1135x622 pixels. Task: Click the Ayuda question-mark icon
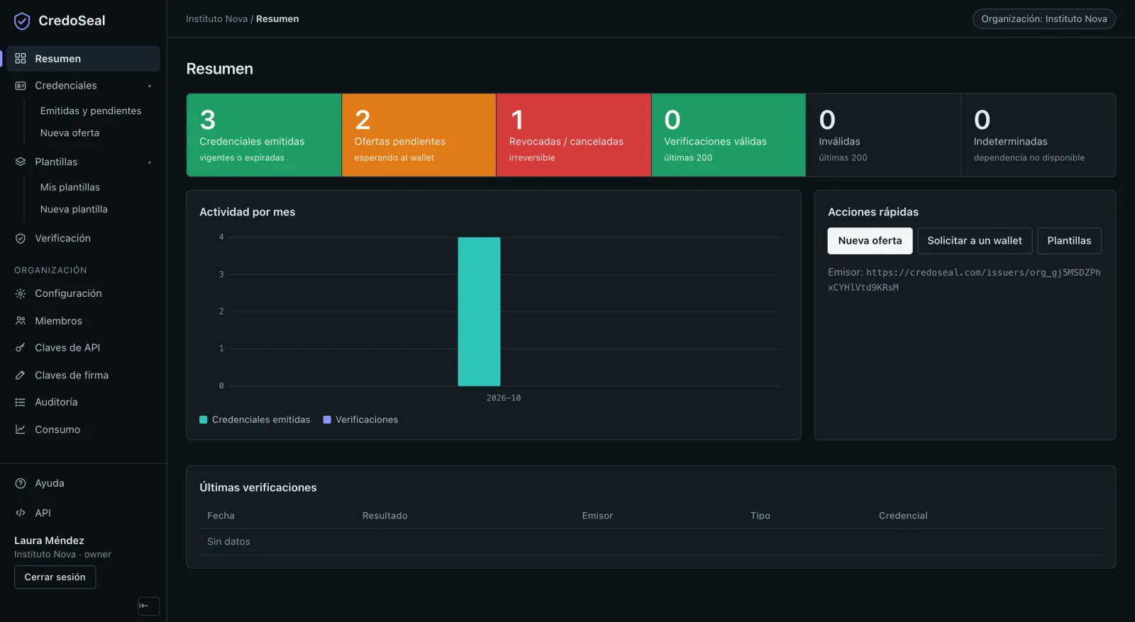(x=21, y=483)
